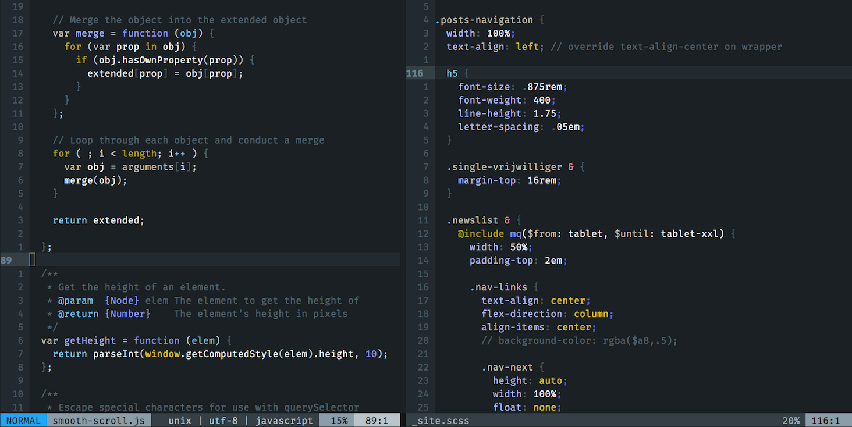Click the 'text-align: center;' declaration
Viewport: 852px width, 427px height.
point(536,300)
